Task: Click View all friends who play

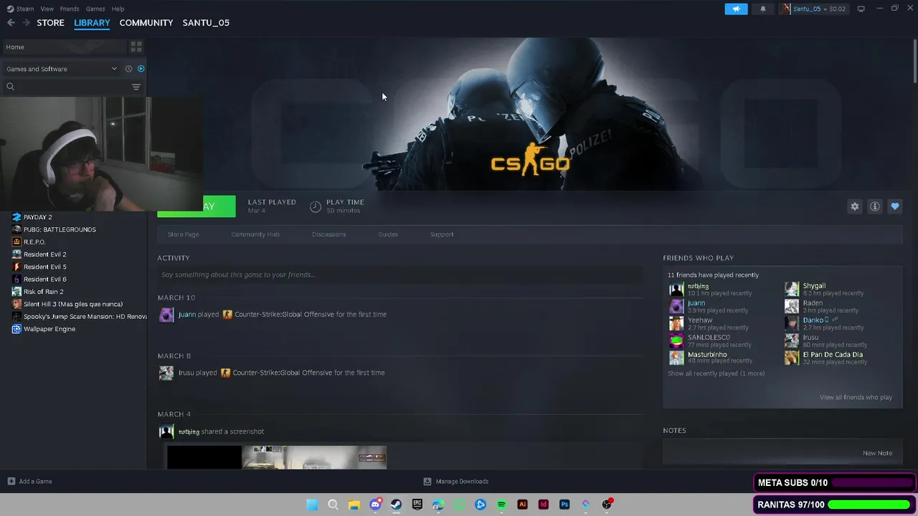Action: click(856, 397)
